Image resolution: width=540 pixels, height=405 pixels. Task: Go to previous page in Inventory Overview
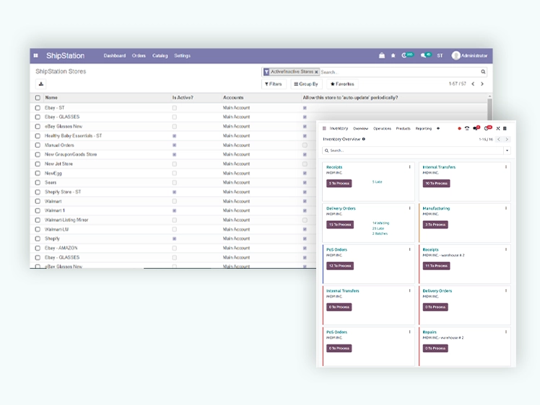point(499,139)
